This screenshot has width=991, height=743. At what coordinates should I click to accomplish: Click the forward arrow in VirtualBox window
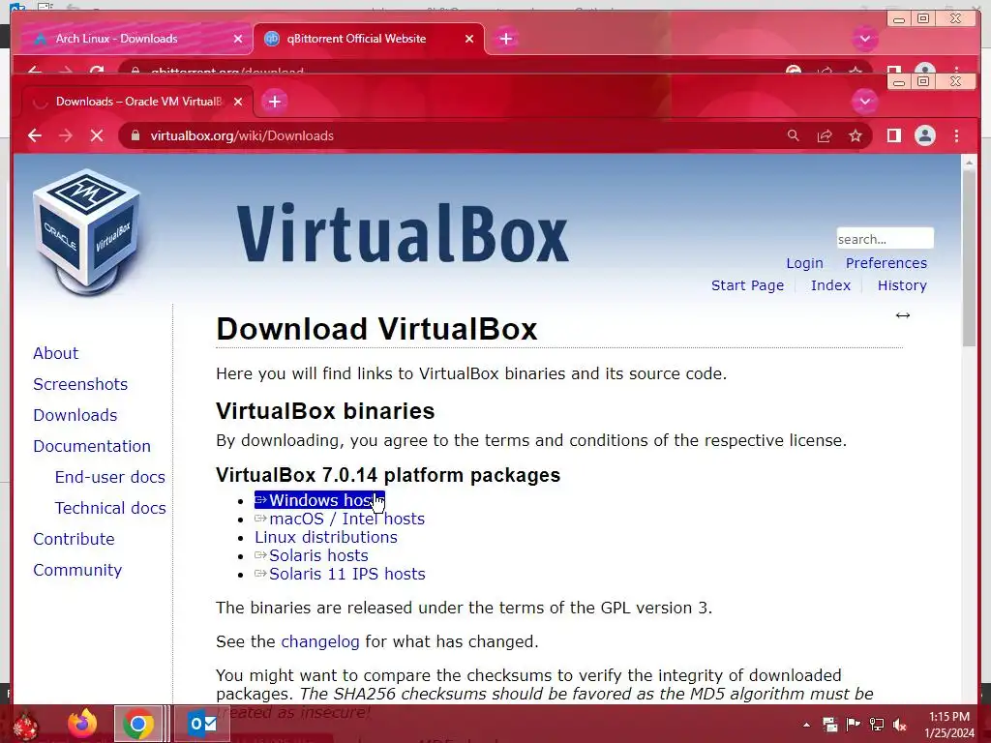tap(66, 135)
